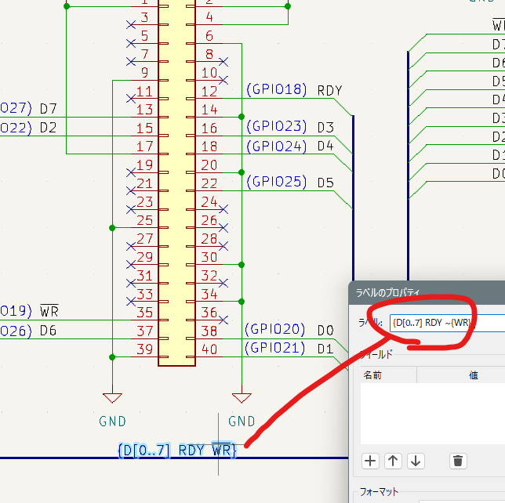Click the empty fields table area

coord(433,414)
